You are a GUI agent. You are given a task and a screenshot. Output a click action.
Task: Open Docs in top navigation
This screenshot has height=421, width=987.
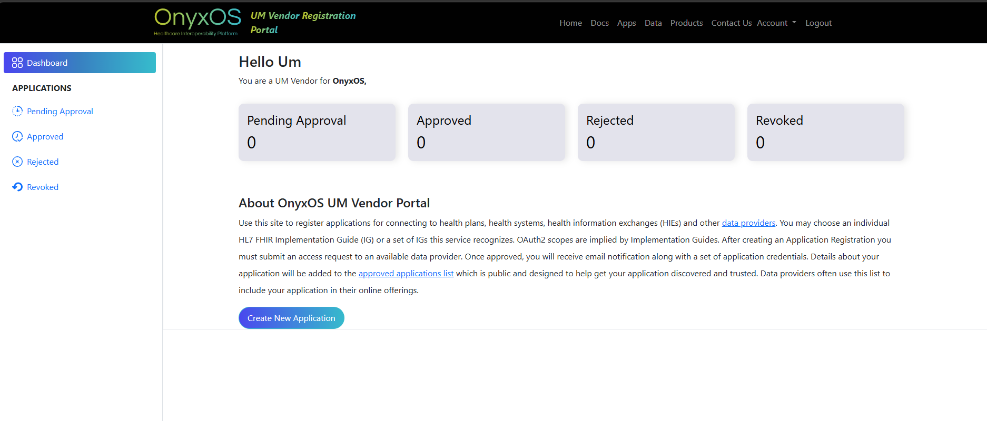[x=599, y=23]
